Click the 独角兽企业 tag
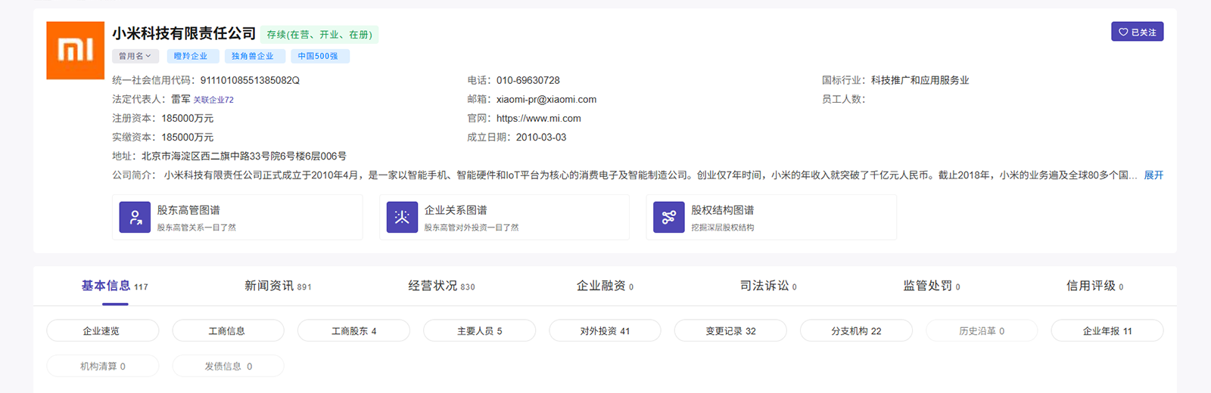This screenshot has height=393, width=1211. tap(253, 56)
